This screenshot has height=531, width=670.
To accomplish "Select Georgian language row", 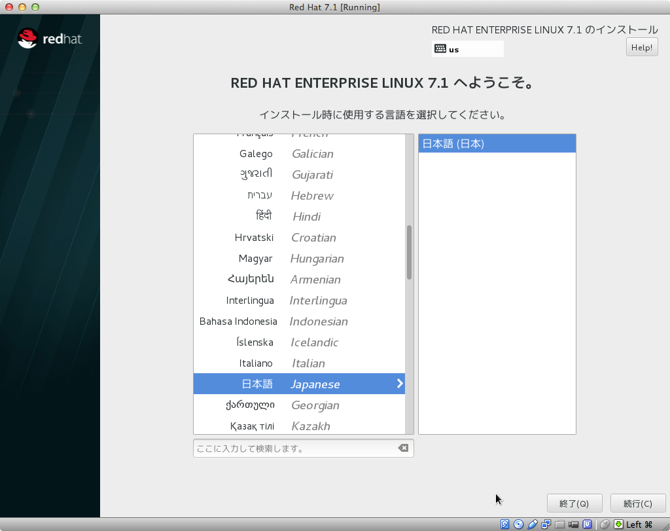I will 299,405.
